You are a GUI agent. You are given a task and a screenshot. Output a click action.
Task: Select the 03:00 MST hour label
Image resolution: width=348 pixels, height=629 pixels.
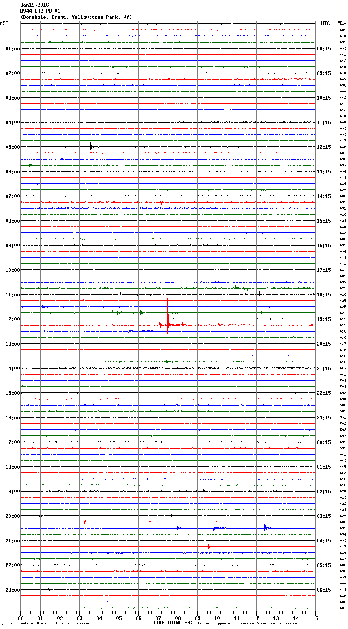tap(13, 98)
